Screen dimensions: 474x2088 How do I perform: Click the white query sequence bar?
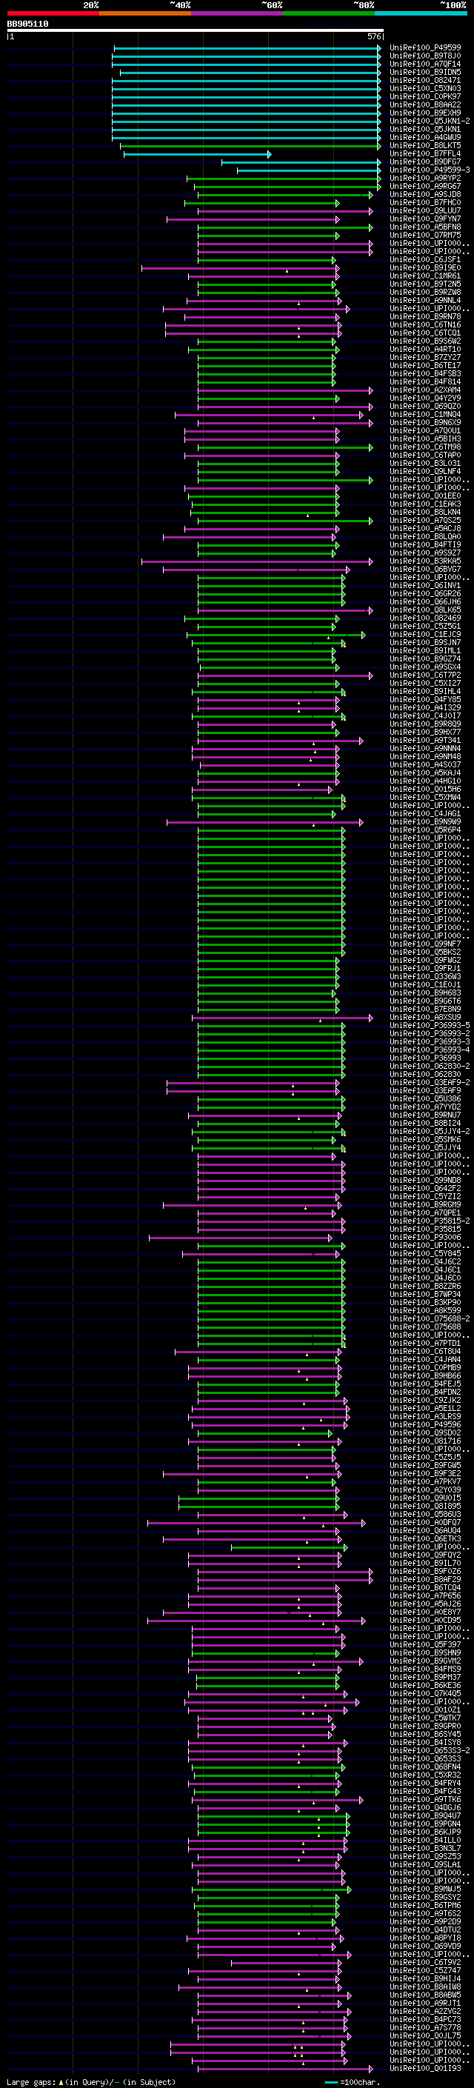(x=196, y=31)
